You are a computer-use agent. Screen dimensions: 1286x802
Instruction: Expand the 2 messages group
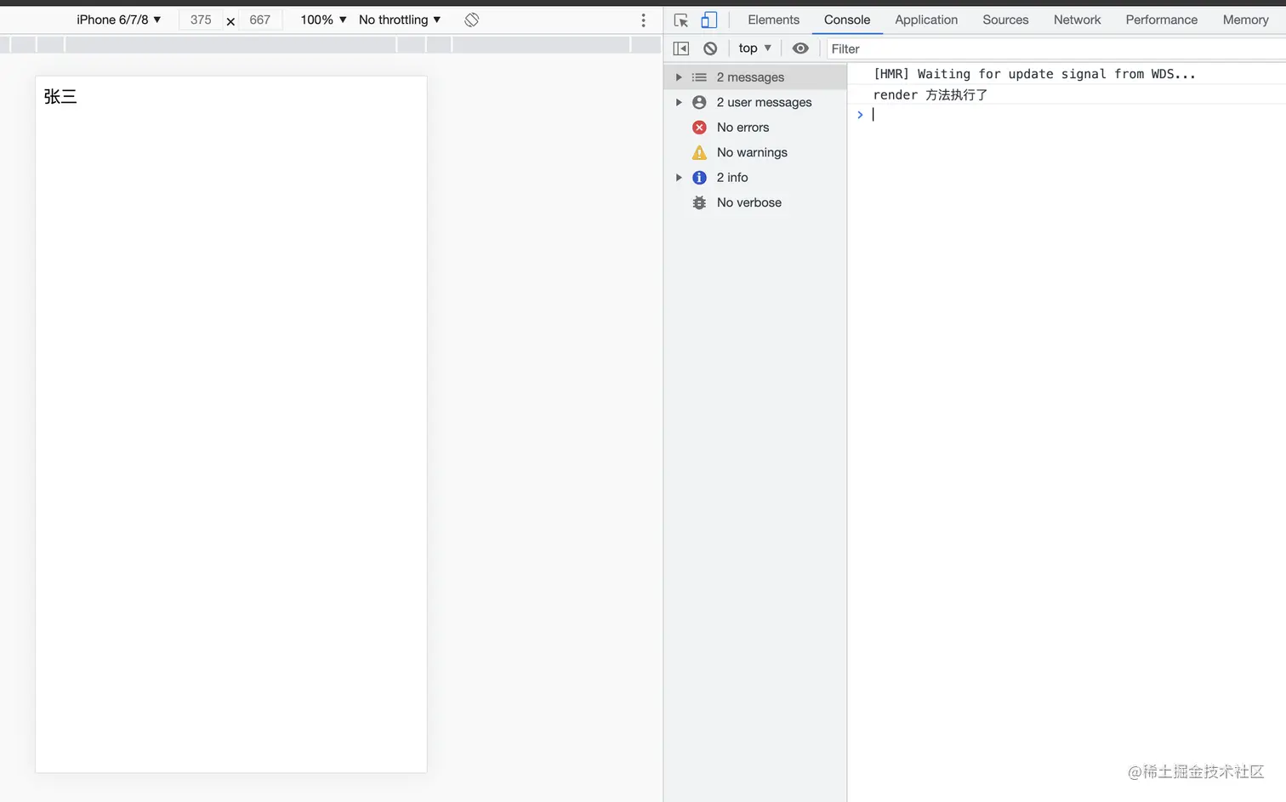(x=679, y=77)
